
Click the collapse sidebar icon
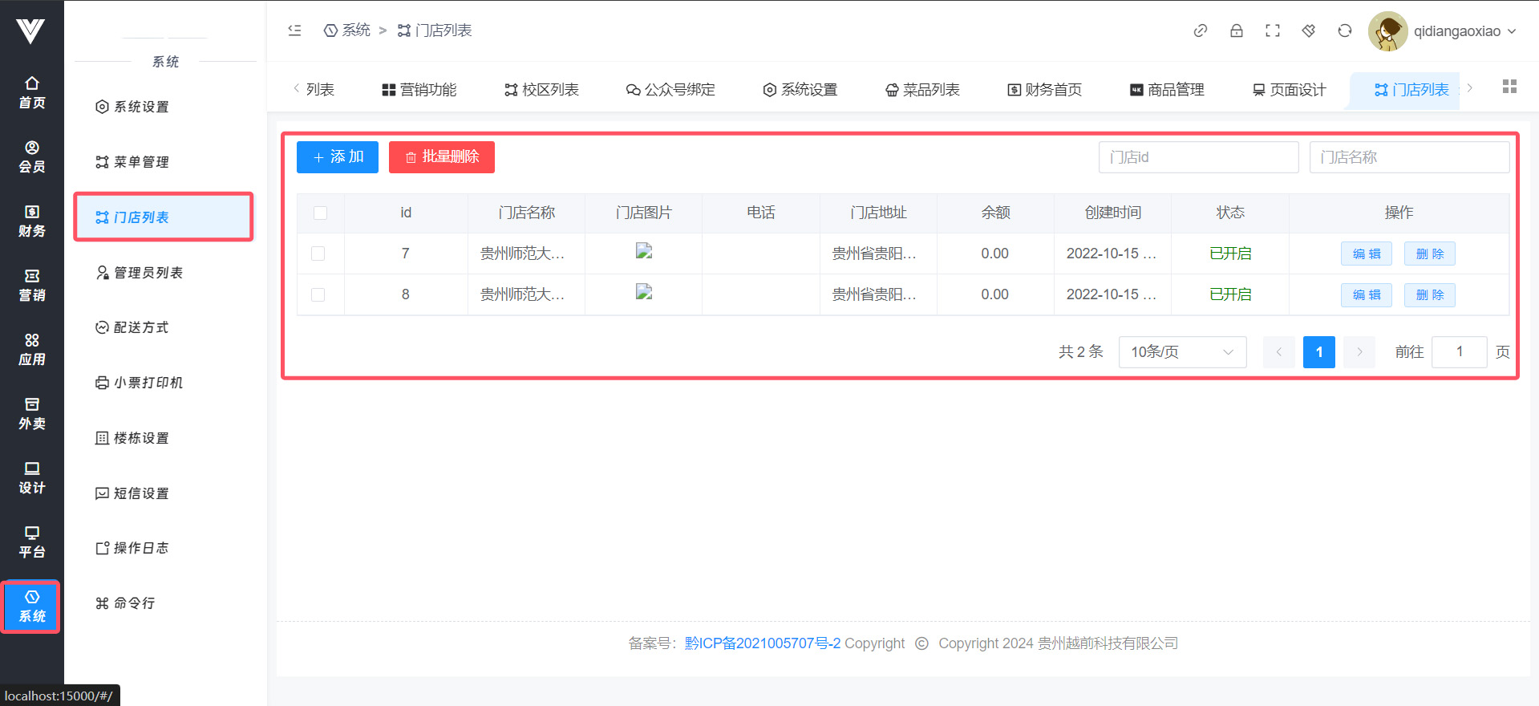click(294, 30)
